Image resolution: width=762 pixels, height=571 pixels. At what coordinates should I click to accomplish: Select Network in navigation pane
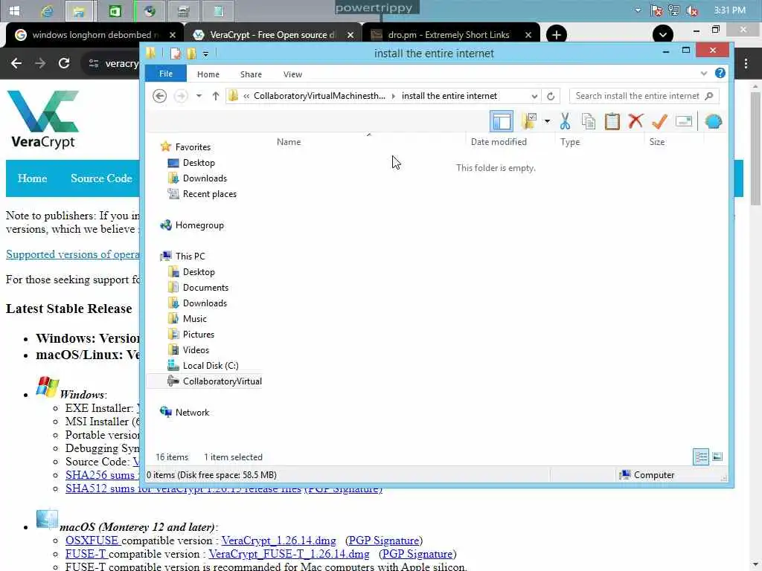click(x=192, y=412)
